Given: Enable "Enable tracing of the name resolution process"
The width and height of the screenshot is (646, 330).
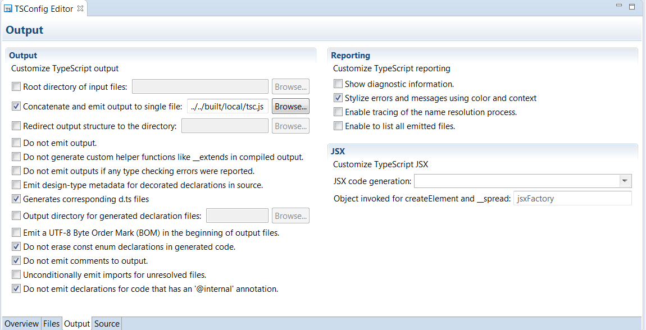Looking at the screenshot, I should [x=338, y=112].
